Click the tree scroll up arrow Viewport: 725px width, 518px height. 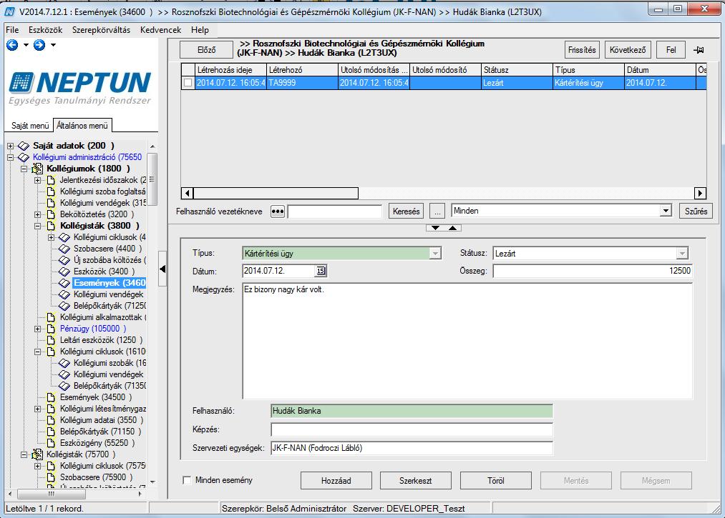point(152,146)
